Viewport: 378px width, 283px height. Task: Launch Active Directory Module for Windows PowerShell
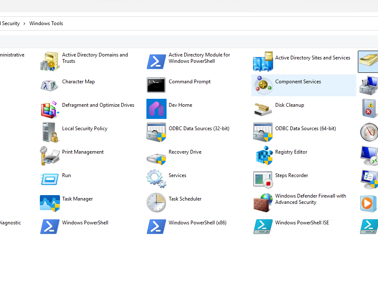156,62
